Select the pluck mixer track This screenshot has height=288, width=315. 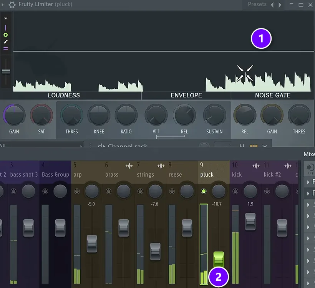tap(207, 175)
